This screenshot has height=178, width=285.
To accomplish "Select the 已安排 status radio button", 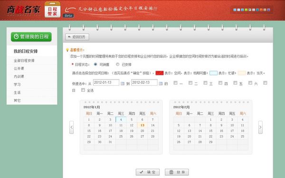I will (118, 64).
